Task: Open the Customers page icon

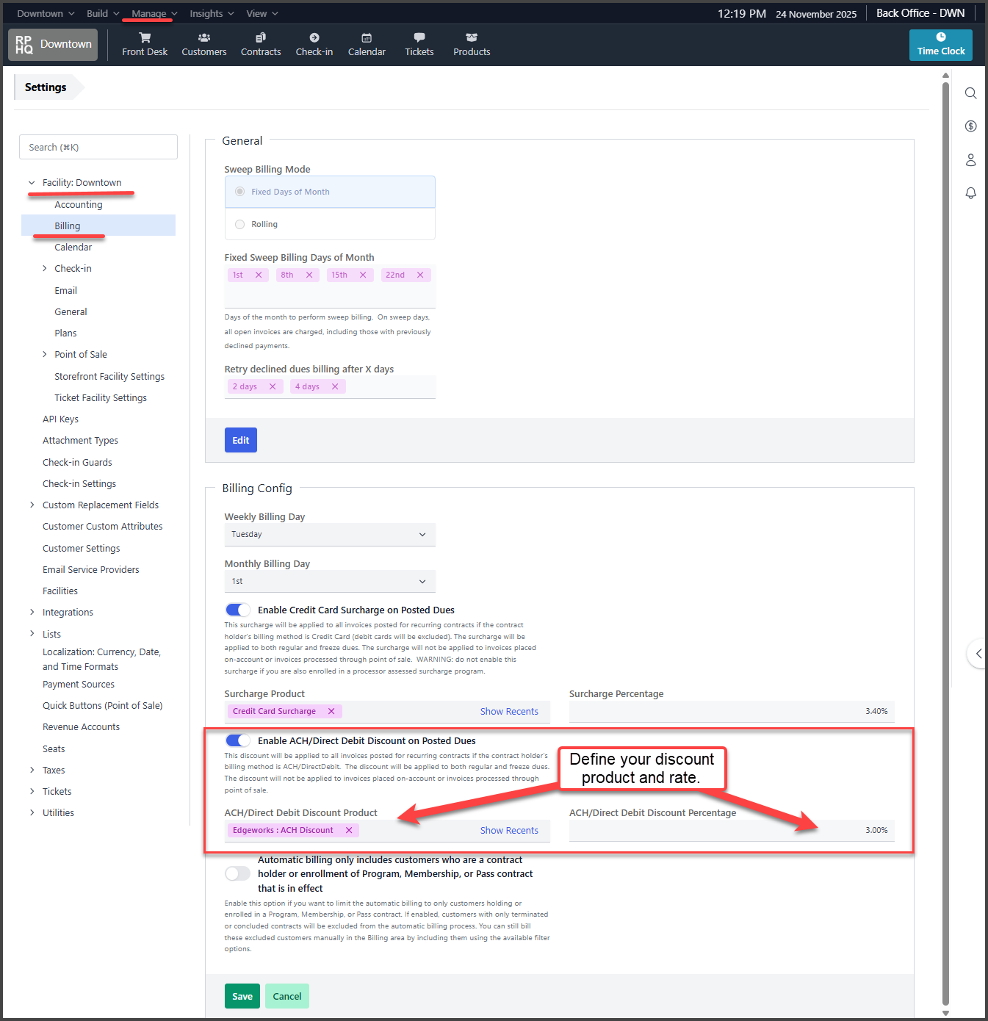Action: pos(203,38)
